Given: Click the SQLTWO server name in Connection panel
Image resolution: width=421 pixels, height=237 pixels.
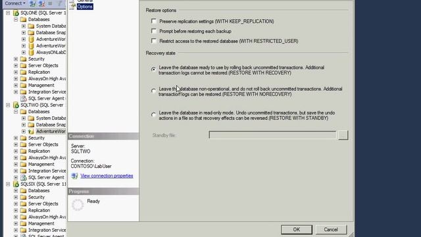Looking at the screenshot, I should (x=80, y=151).
